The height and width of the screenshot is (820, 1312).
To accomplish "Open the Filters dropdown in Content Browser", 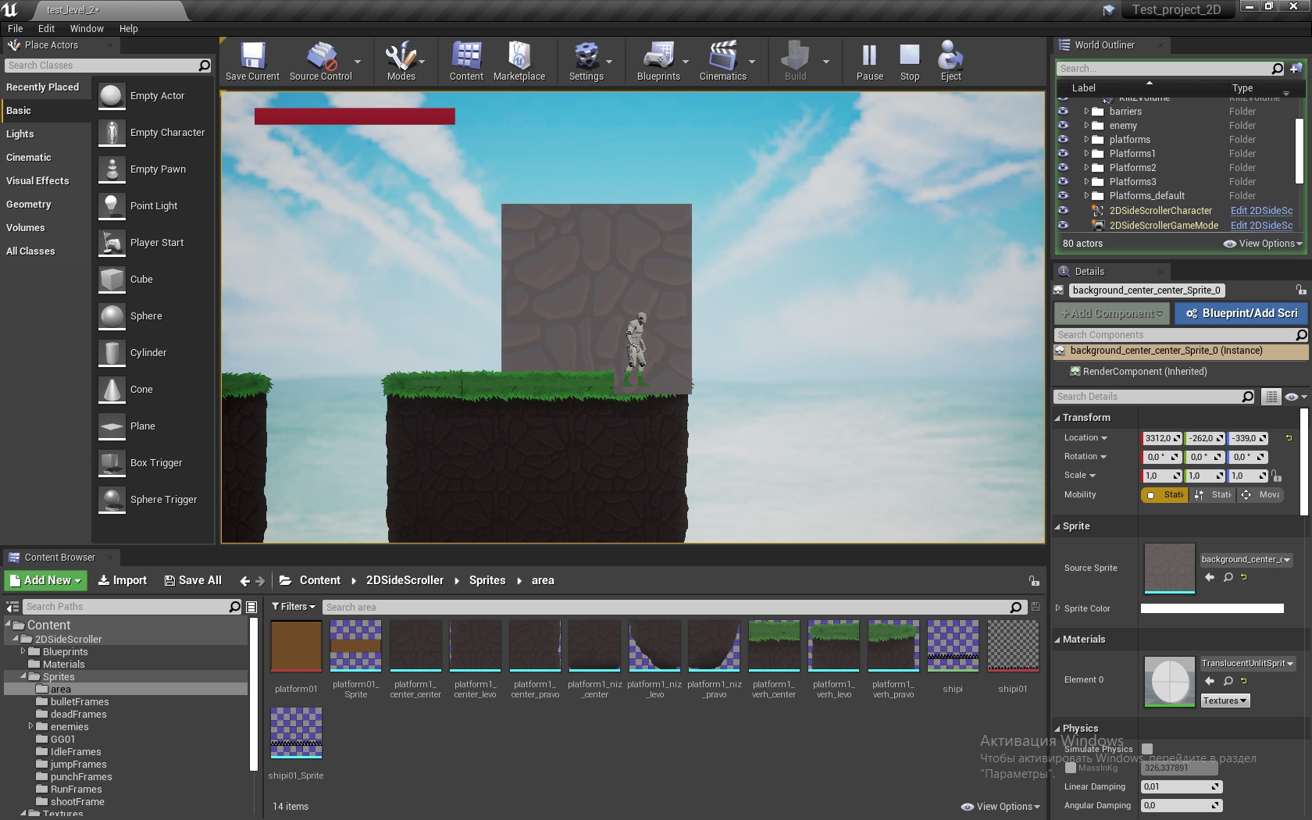I will click(294, 607).
